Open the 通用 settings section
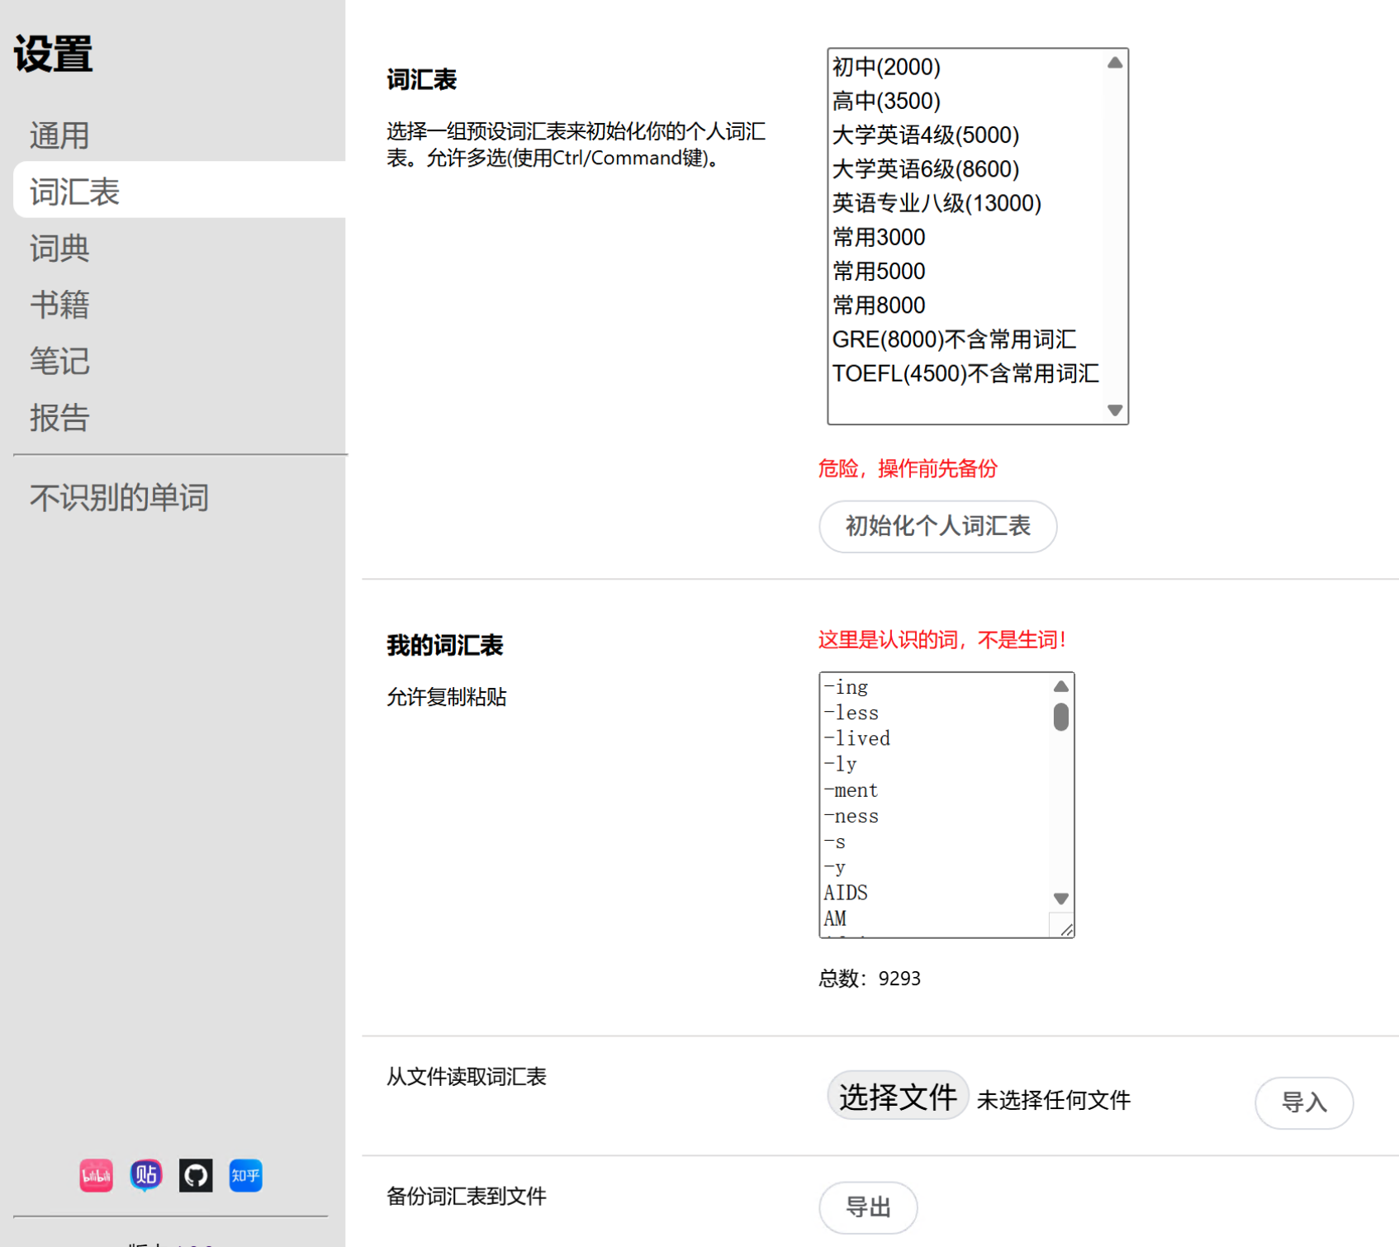The image size is (1399, 1247). (x=59, y=135)
